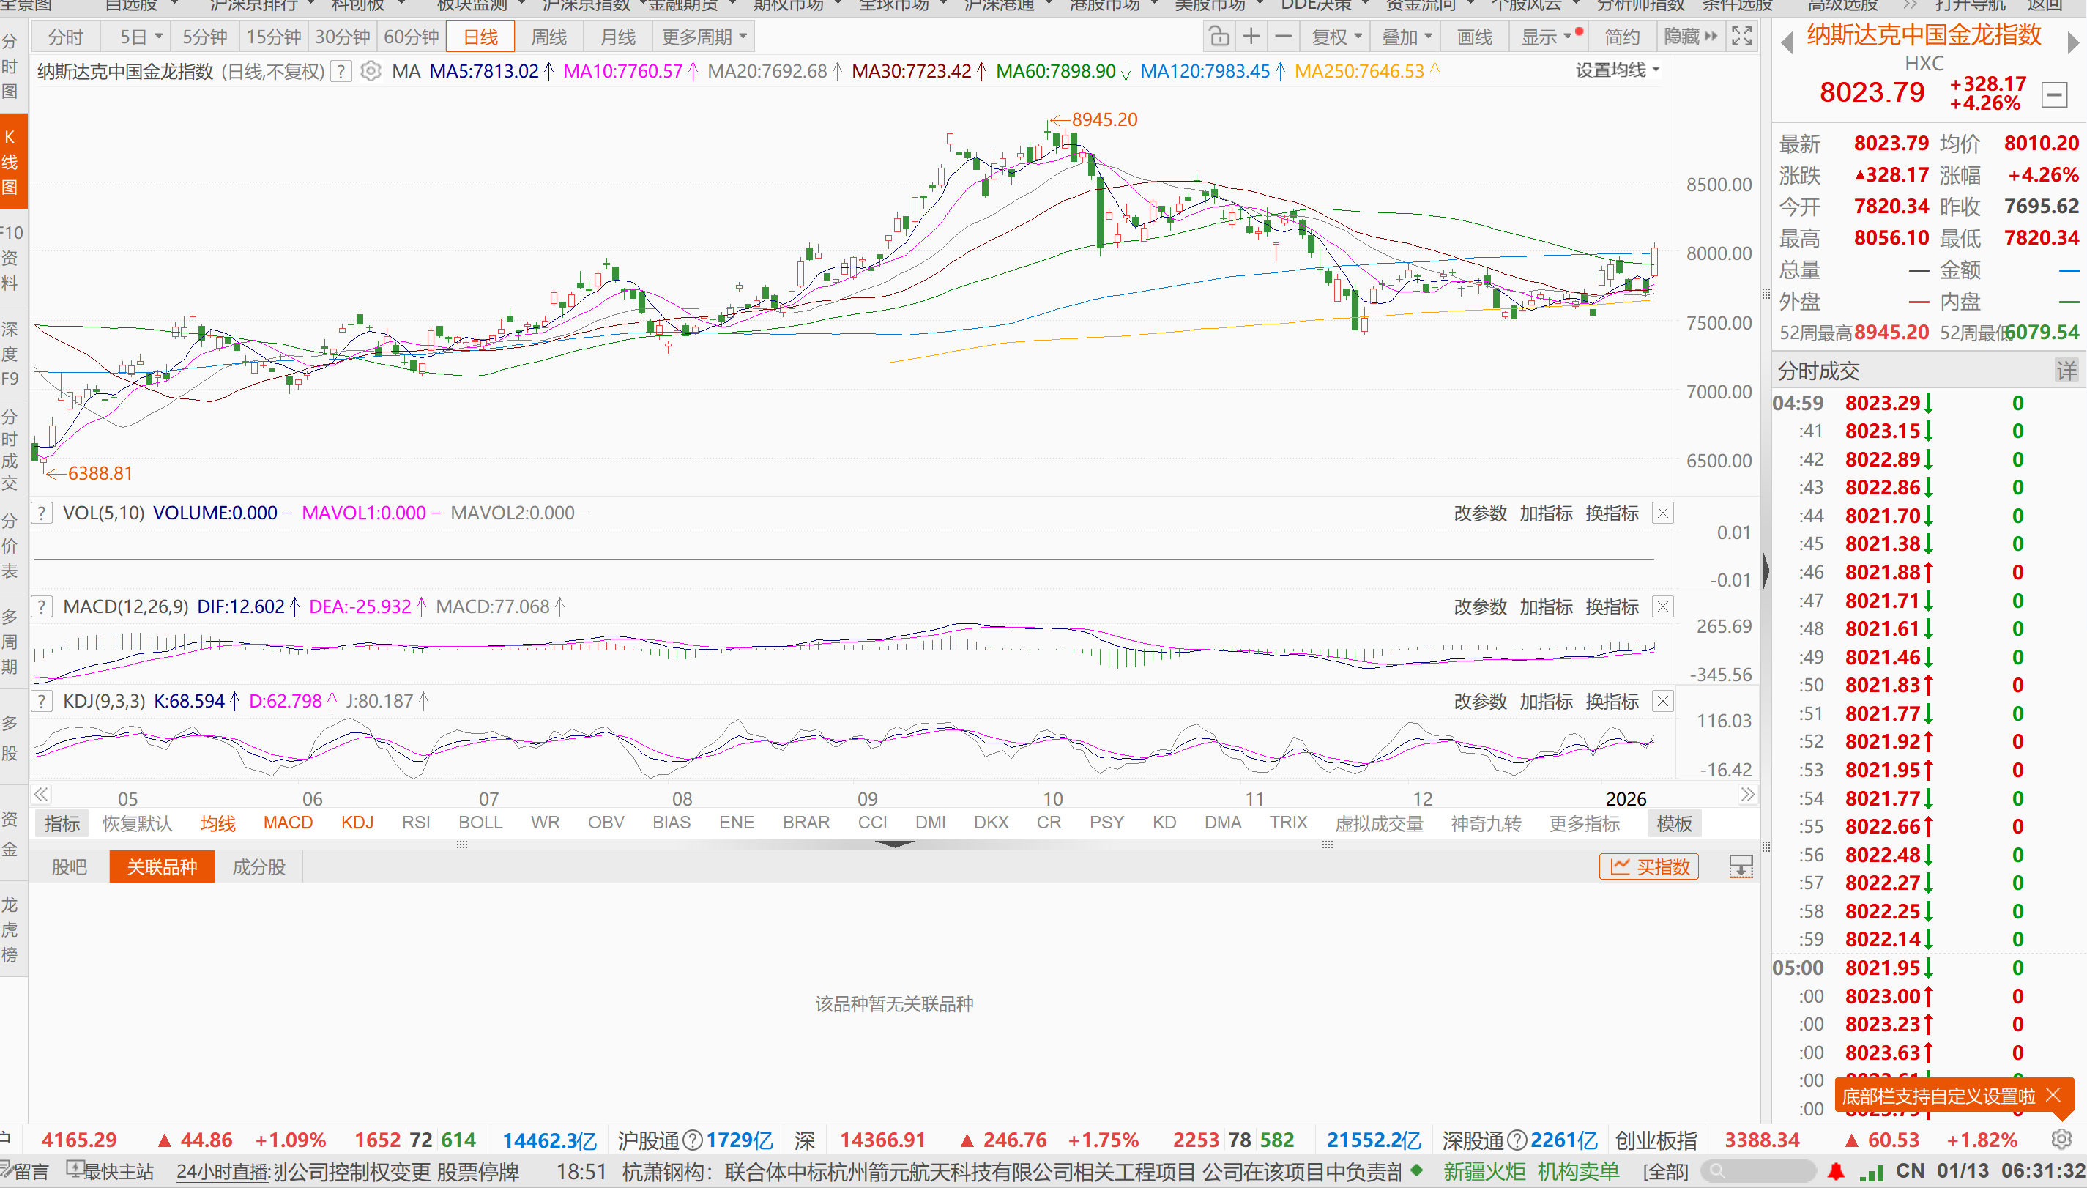Click the 买指数 button
This screenshot has height=1188, width=2087.
[1649, 866]
